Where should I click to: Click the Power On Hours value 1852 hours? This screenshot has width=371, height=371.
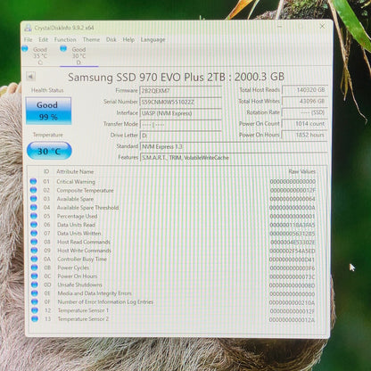click(305, 135)
